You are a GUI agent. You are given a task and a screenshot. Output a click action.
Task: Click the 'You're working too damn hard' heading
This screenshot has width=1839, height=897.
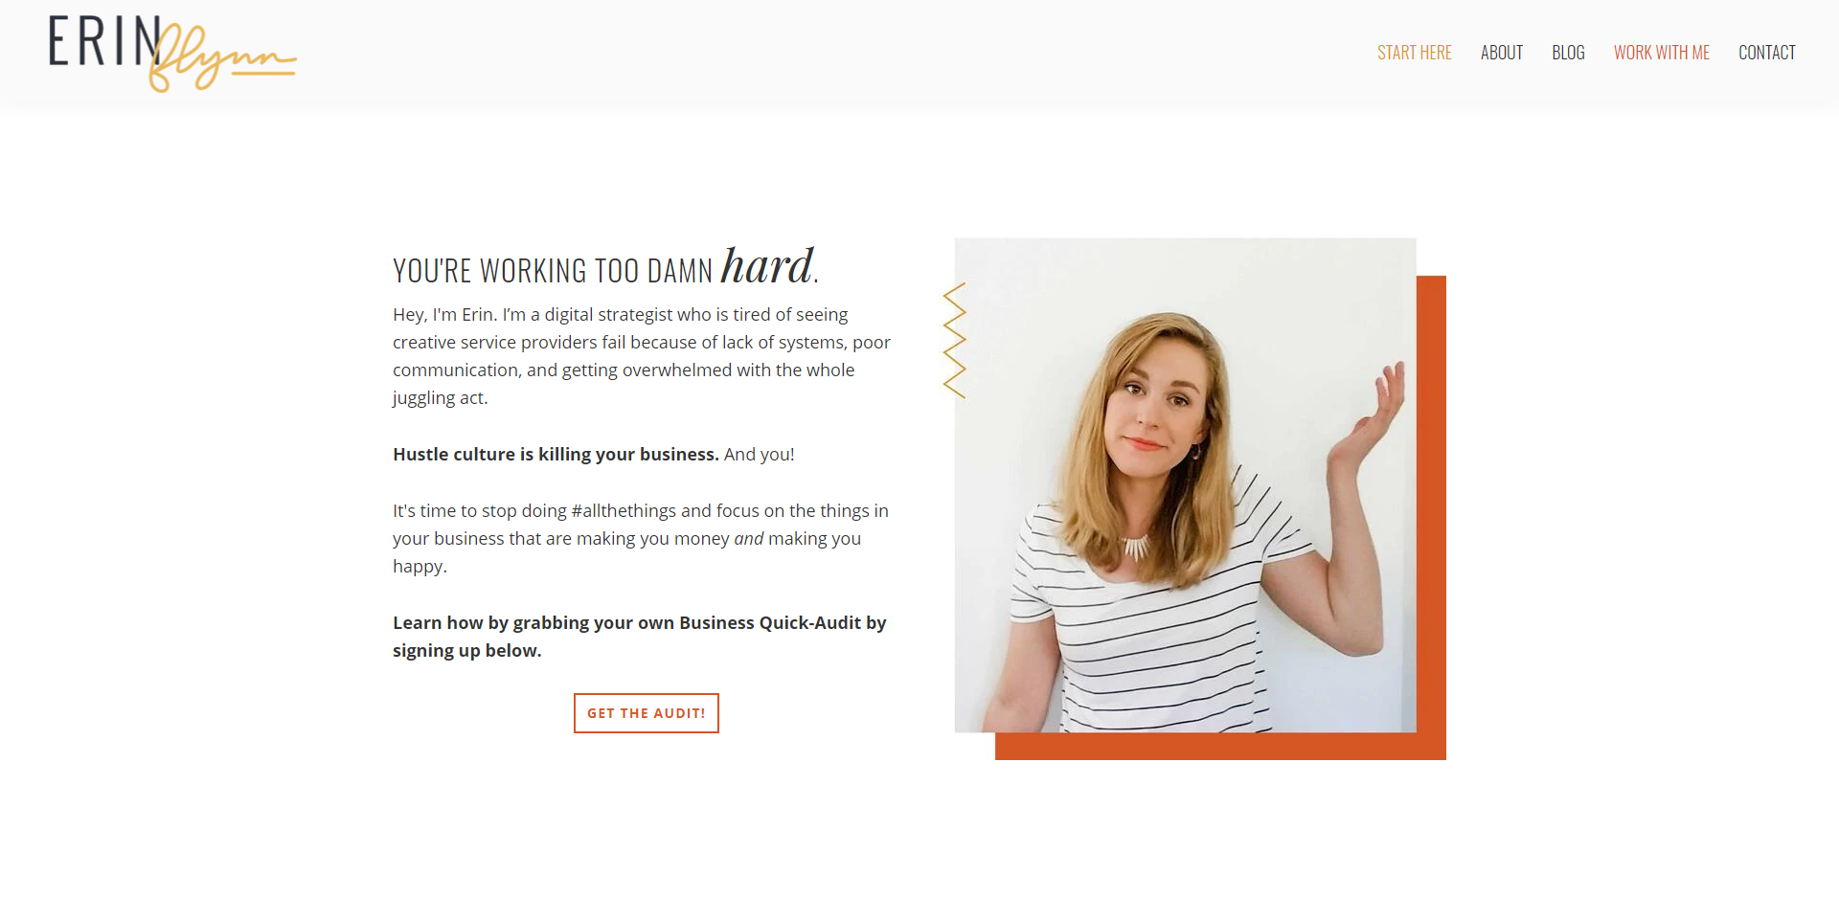click(x=605, y=267)
